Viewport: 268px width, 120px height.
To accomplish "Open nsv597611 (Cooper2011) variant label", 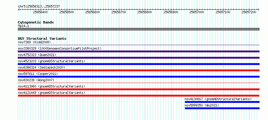I will [38, 74].
